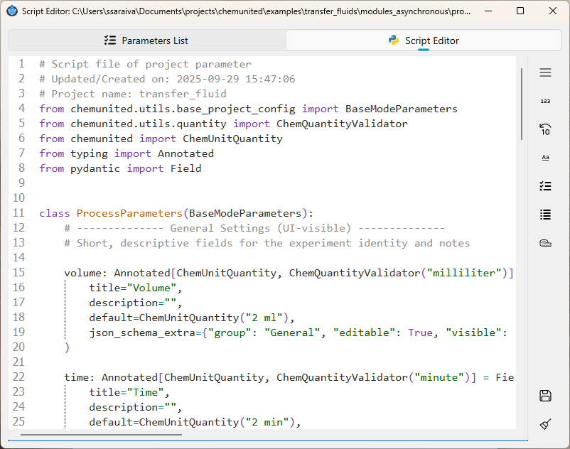570x449 pixels.
Task: Click the vertical scrollbar thumb of the editor
Action: (522, 104)
